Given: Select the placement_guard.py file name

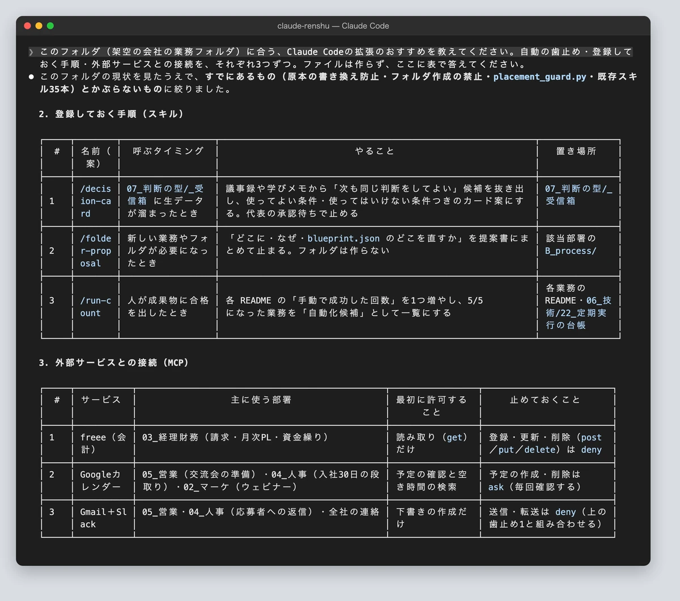Looking at the screenshot, I should coord(539,77).
